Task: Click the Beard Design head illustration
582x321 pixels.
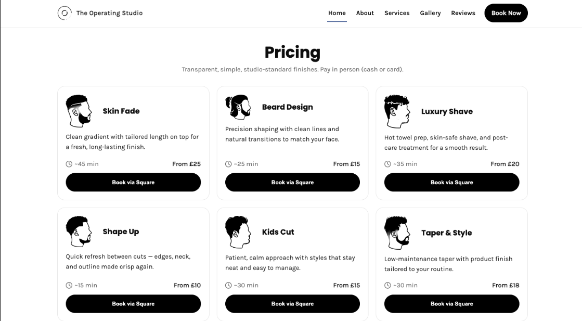Action: click(x=238, y=107)
